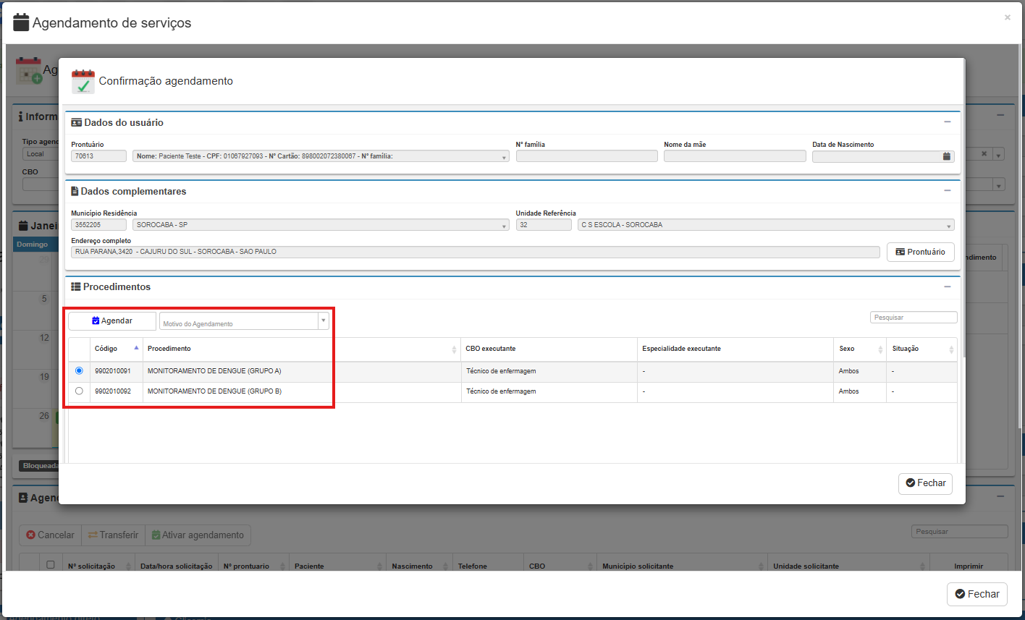
Task: Click the Agendar button
Action: 112,321
